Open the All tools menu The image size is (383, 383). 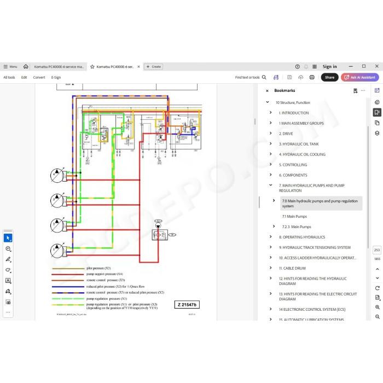(x=9, y=78)
